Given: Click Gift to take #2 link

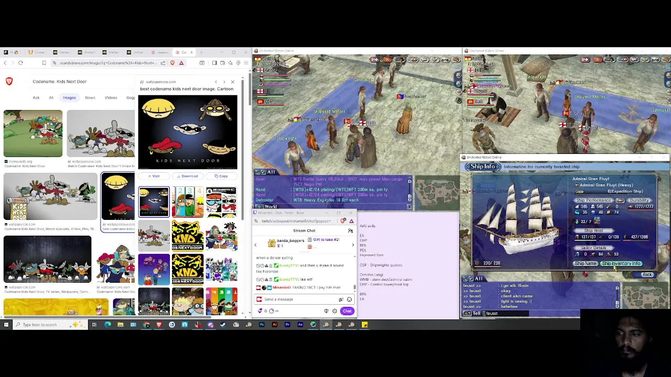Looking at the screenshot, I should 326,240.
